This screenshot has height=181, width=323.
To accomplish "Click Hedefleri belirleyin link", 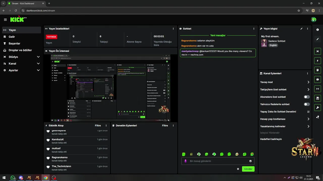I will click(271, 139).
